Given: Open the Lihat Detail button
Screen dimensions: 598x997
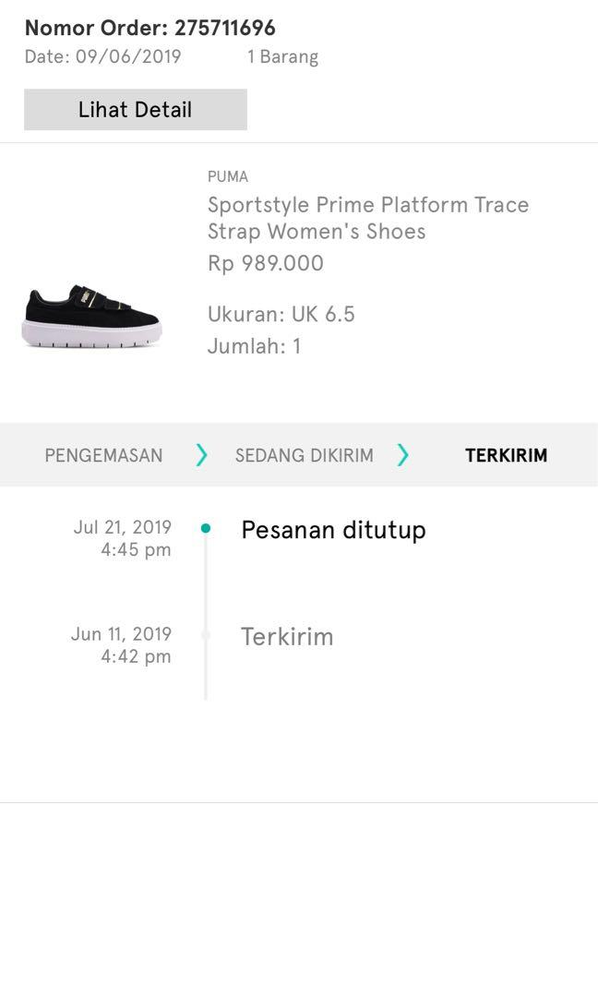Looking at the screenshot, I should tap(135, 109).
